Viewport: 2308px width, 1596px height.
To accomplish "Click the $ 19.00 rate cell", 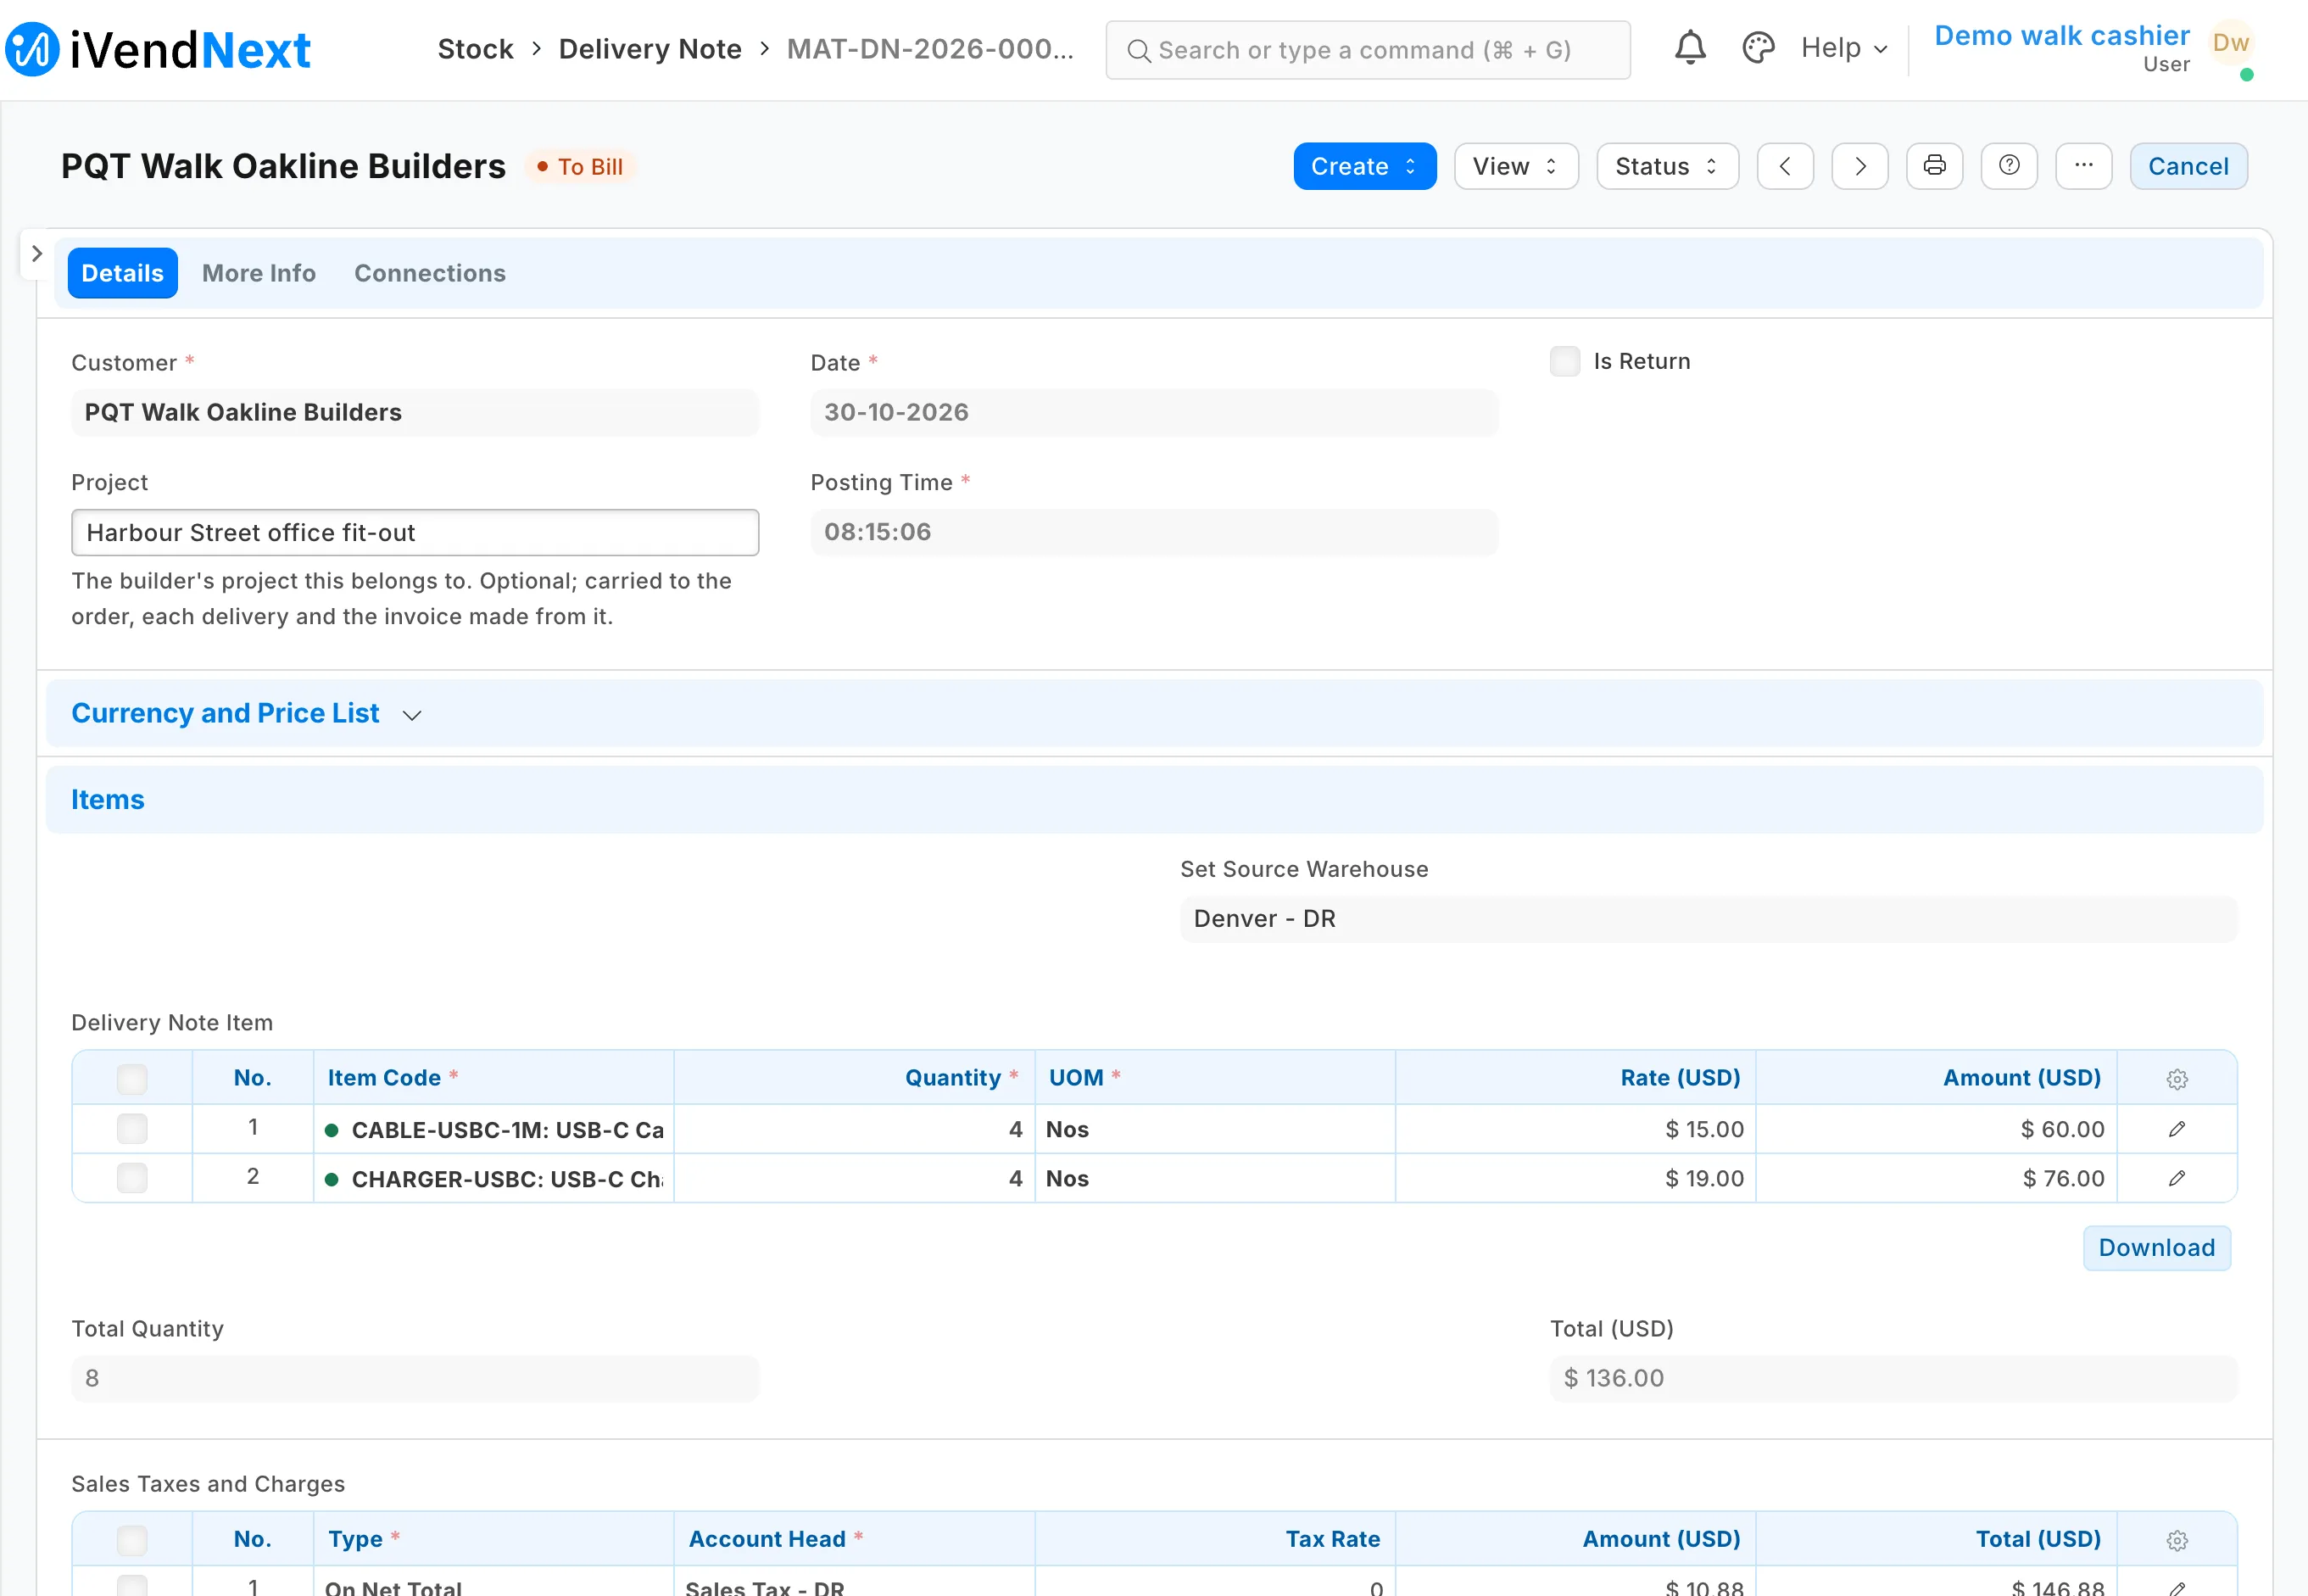I will tap(1575, 1179).
